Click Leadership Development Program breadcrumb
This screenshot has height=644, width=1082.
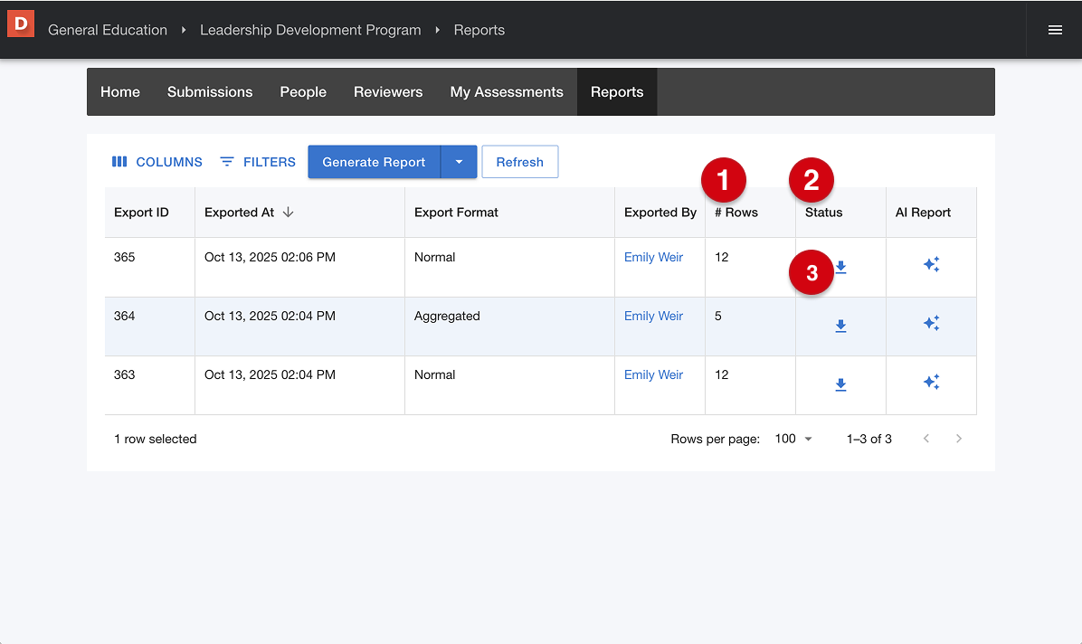(x=310, y=30)
